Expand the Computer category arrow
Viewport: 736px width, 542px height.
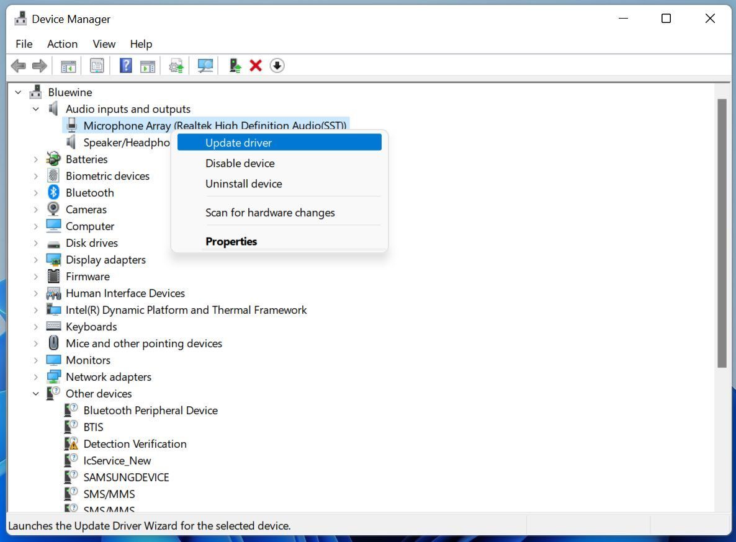pyautogui.click(x=35, y=226)
